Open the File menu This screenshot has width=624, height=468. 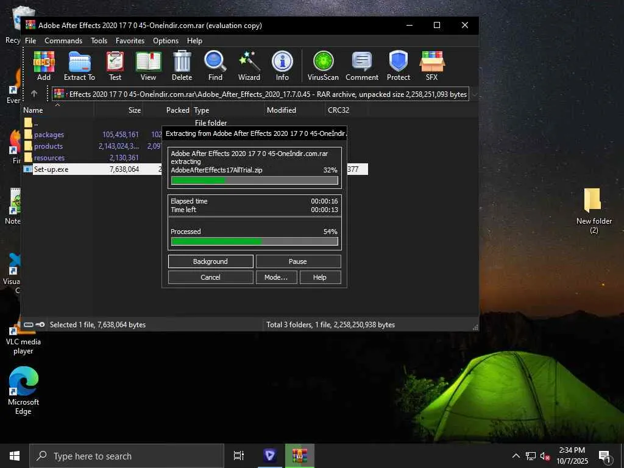click(x=30, y=41)
